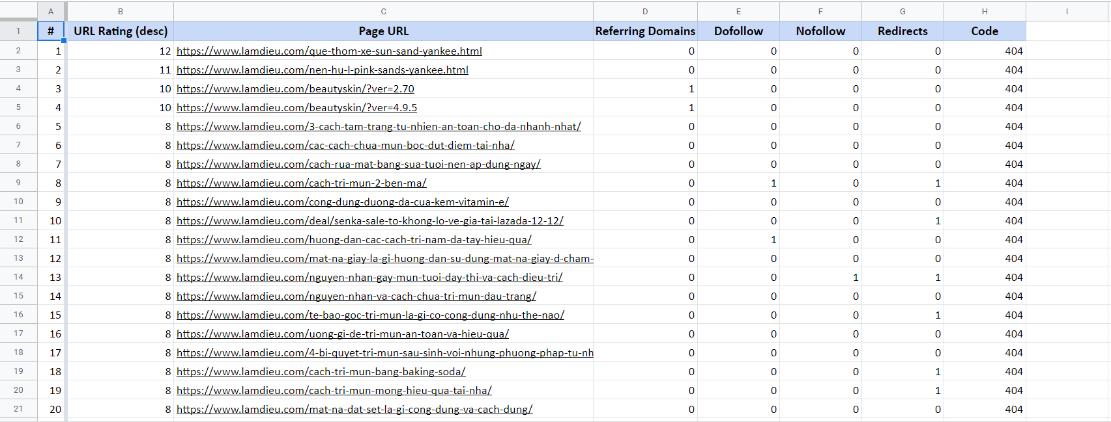Select column D header

tap(645, 11)
